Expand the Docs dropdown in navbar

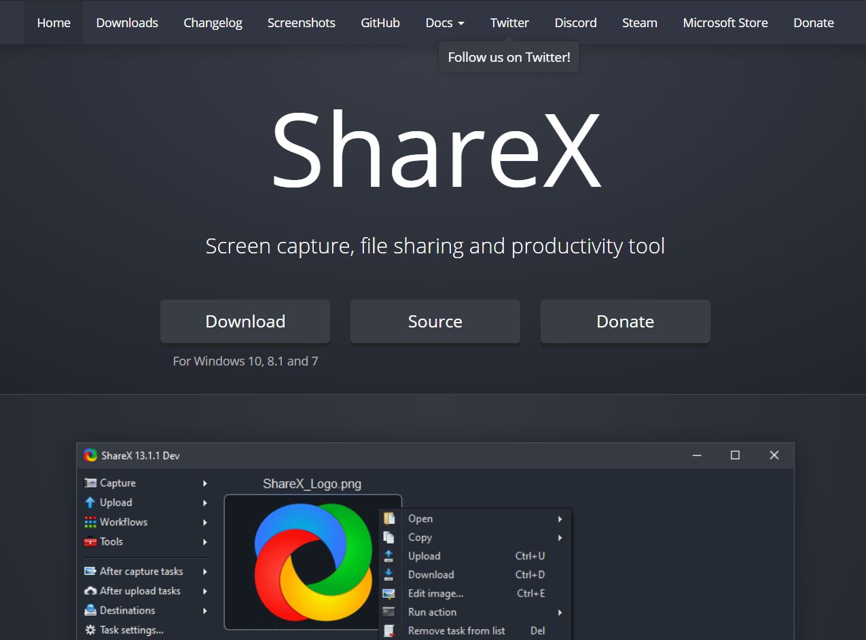[x=445, y=22]
